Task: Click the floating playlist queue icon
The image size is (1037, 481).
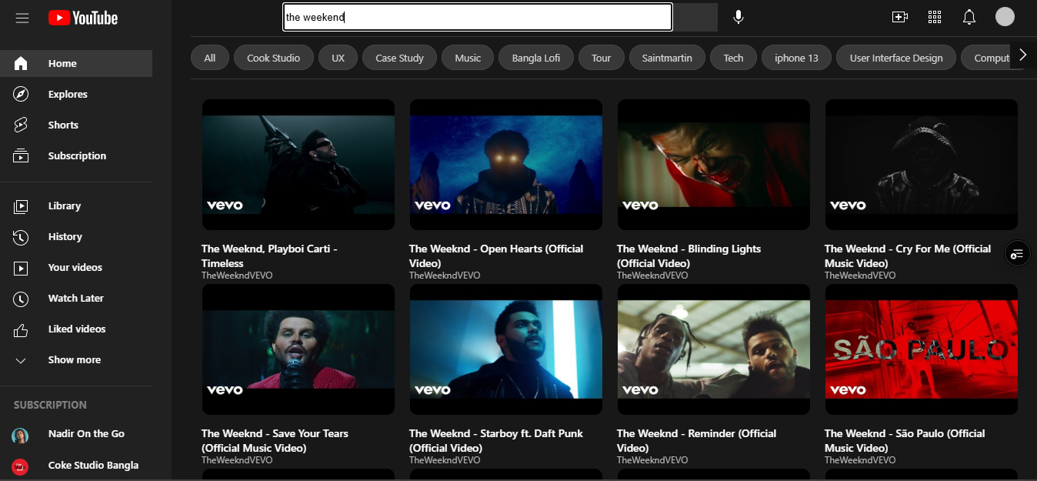Action: click(x=1017, y=252)
